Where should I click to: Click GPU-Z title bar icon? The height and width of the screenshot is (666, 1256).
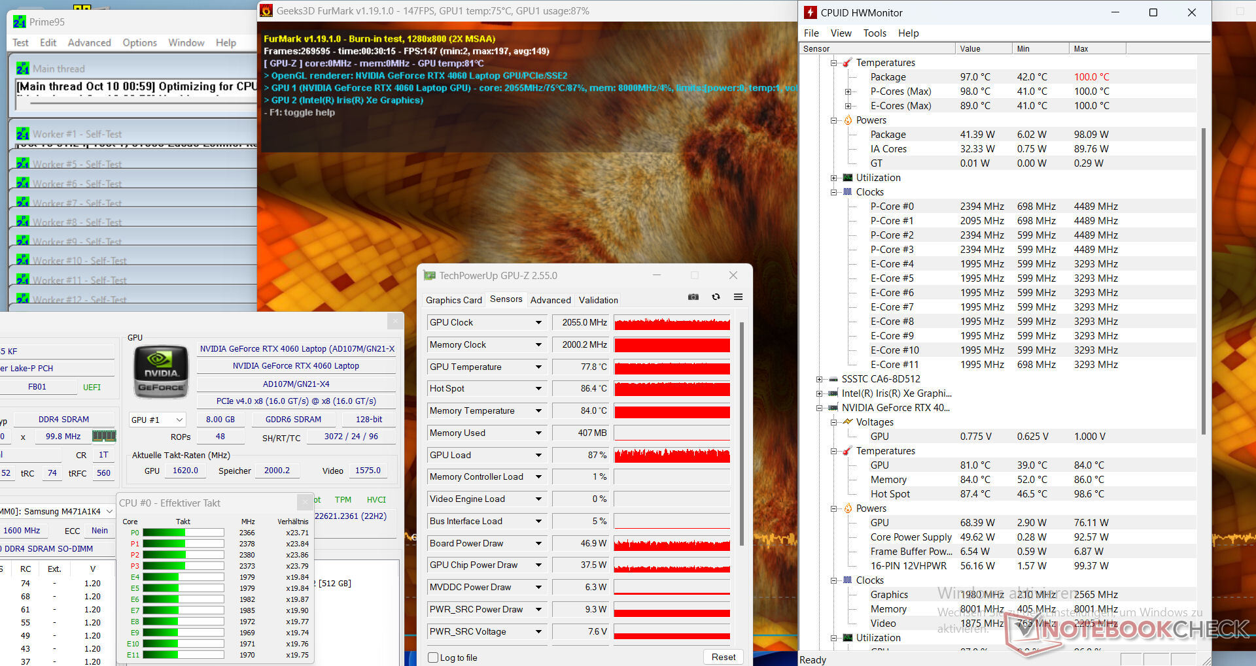tap(429, 275)
